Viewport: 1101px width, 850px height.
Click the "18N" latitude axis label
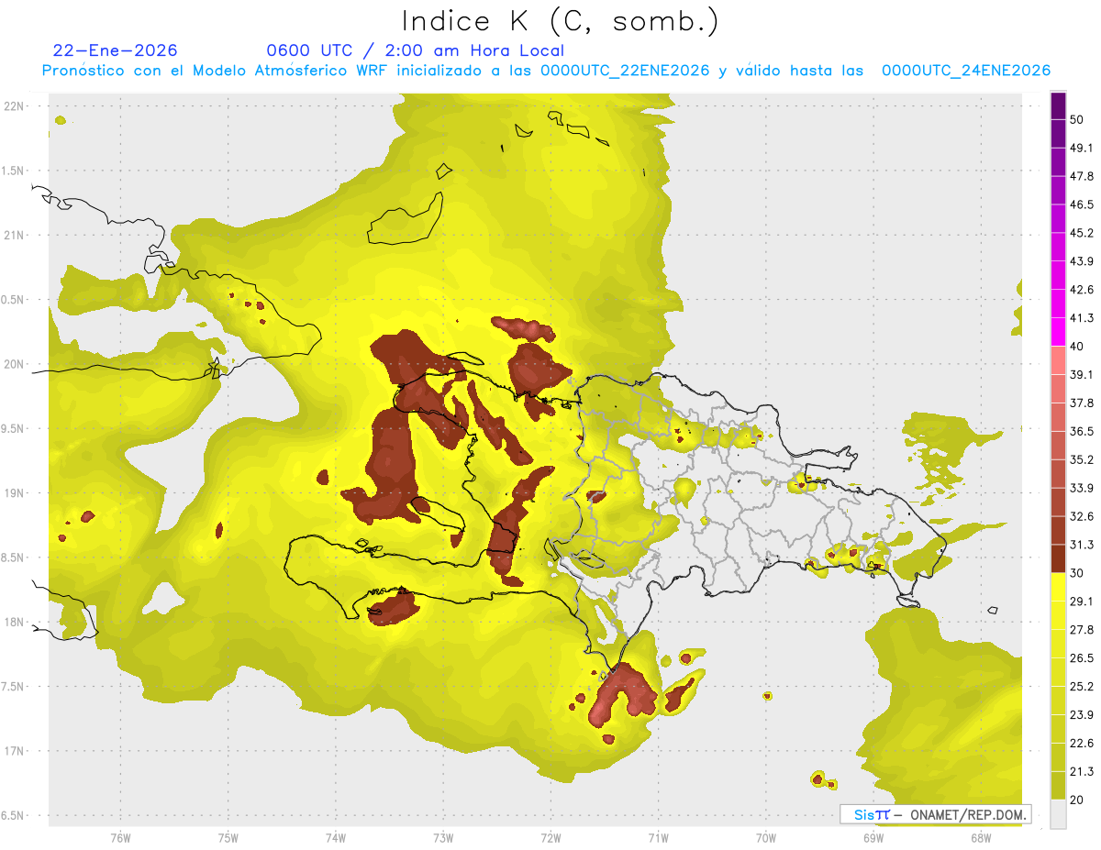pyautogui.click(x=15, y=623)
